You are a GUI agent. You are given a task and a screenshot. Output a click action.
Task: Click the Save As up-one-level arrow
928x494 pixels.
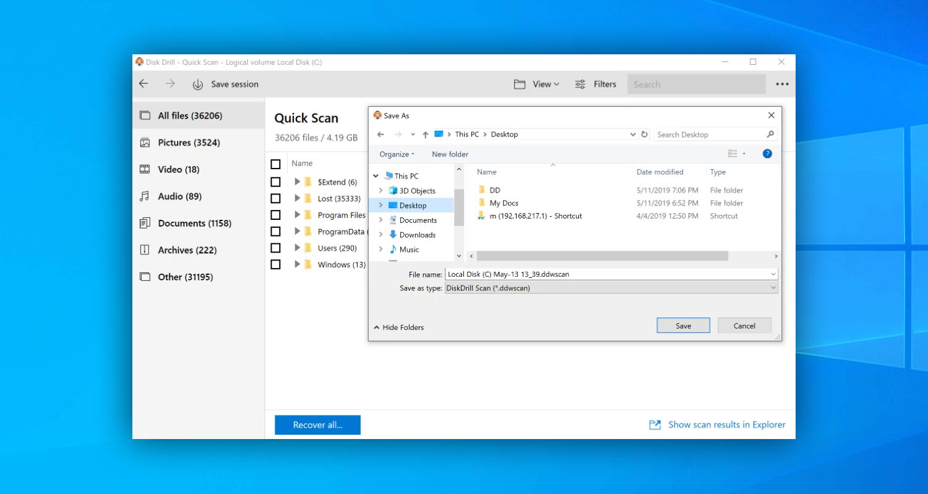tap(426, 135)
